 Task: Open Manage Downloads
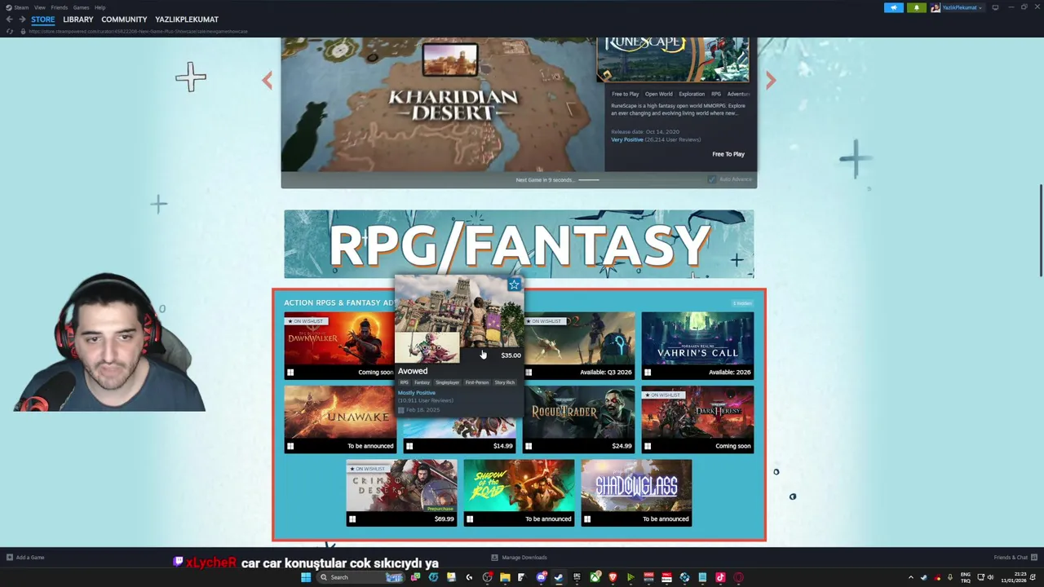[x=520, y=558]
